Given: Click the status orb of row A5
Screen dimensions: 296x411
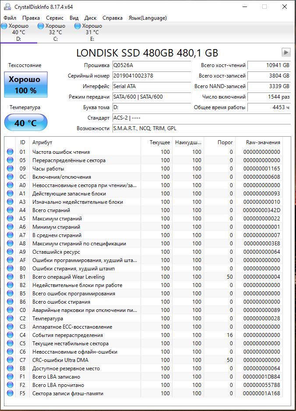Looking at the screenshot, I should click(10, 218).
